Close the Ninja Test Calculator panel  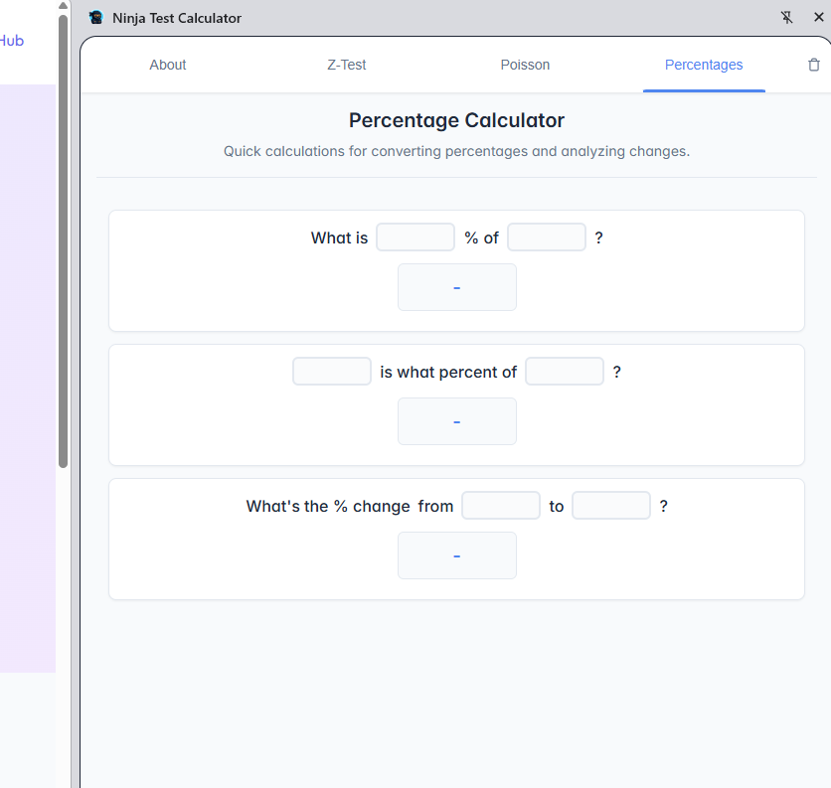tap(819, 18)
